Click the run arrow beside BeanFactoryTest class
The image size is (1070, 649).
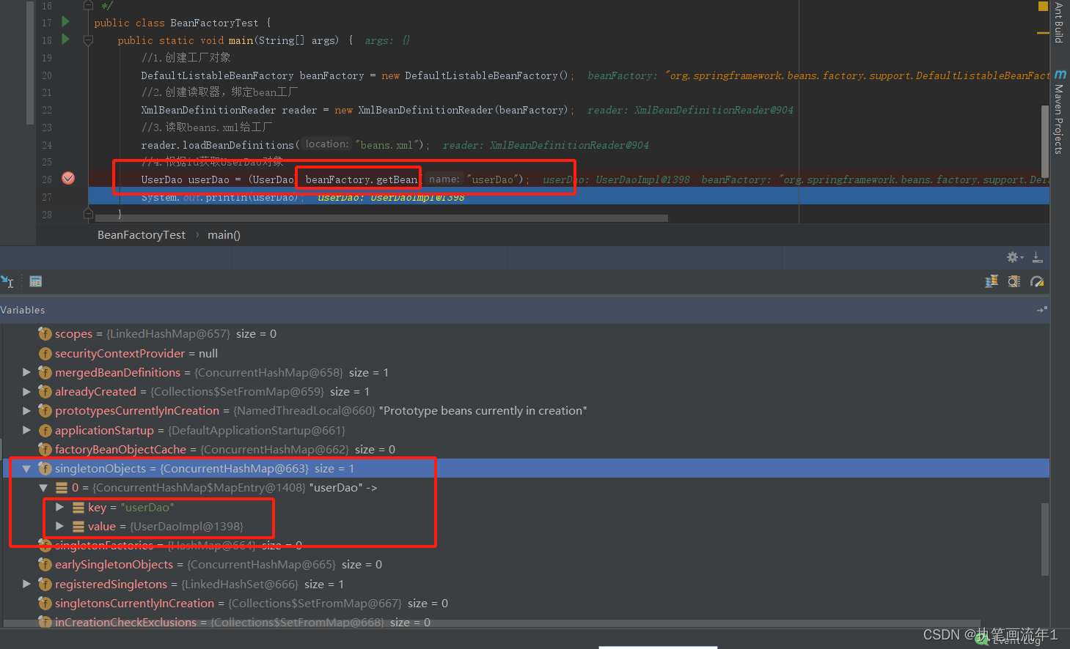click(x=65, y=22)
